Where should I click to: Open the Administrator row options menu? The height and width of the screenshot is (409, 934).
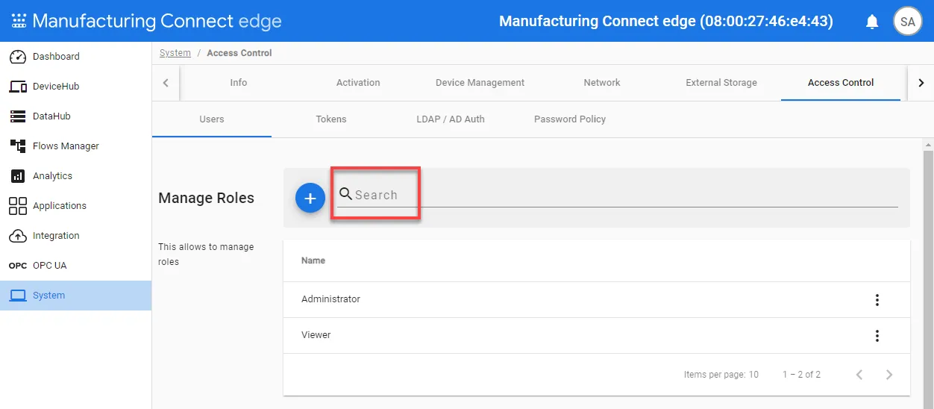click(877, 300)
